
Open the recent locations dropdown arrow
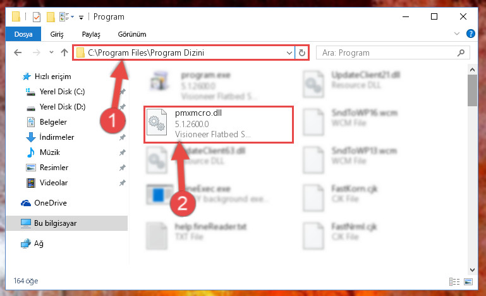pyautogui.click(x=51, y=52)
